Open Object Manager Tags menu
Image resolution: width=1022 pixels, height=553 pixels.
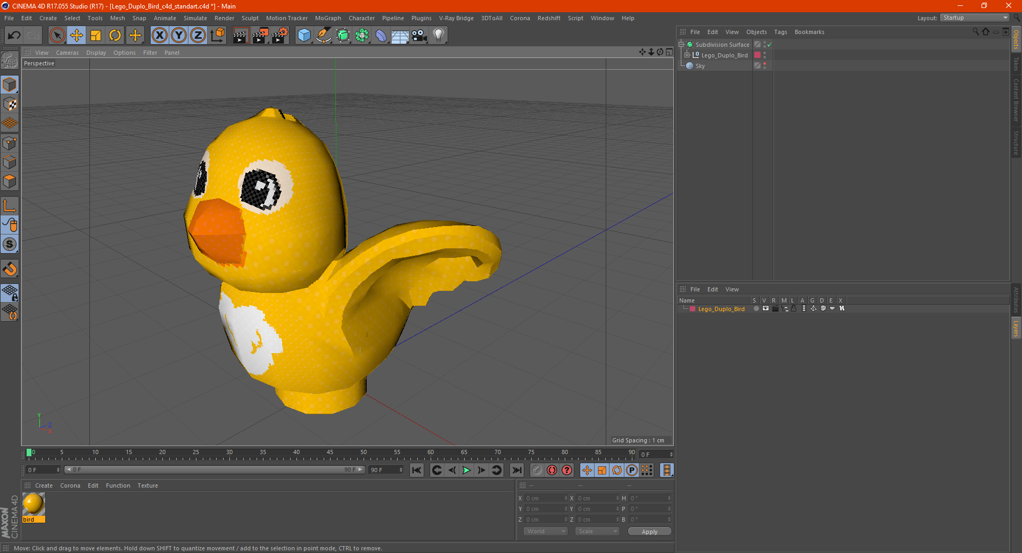point(780,32)
